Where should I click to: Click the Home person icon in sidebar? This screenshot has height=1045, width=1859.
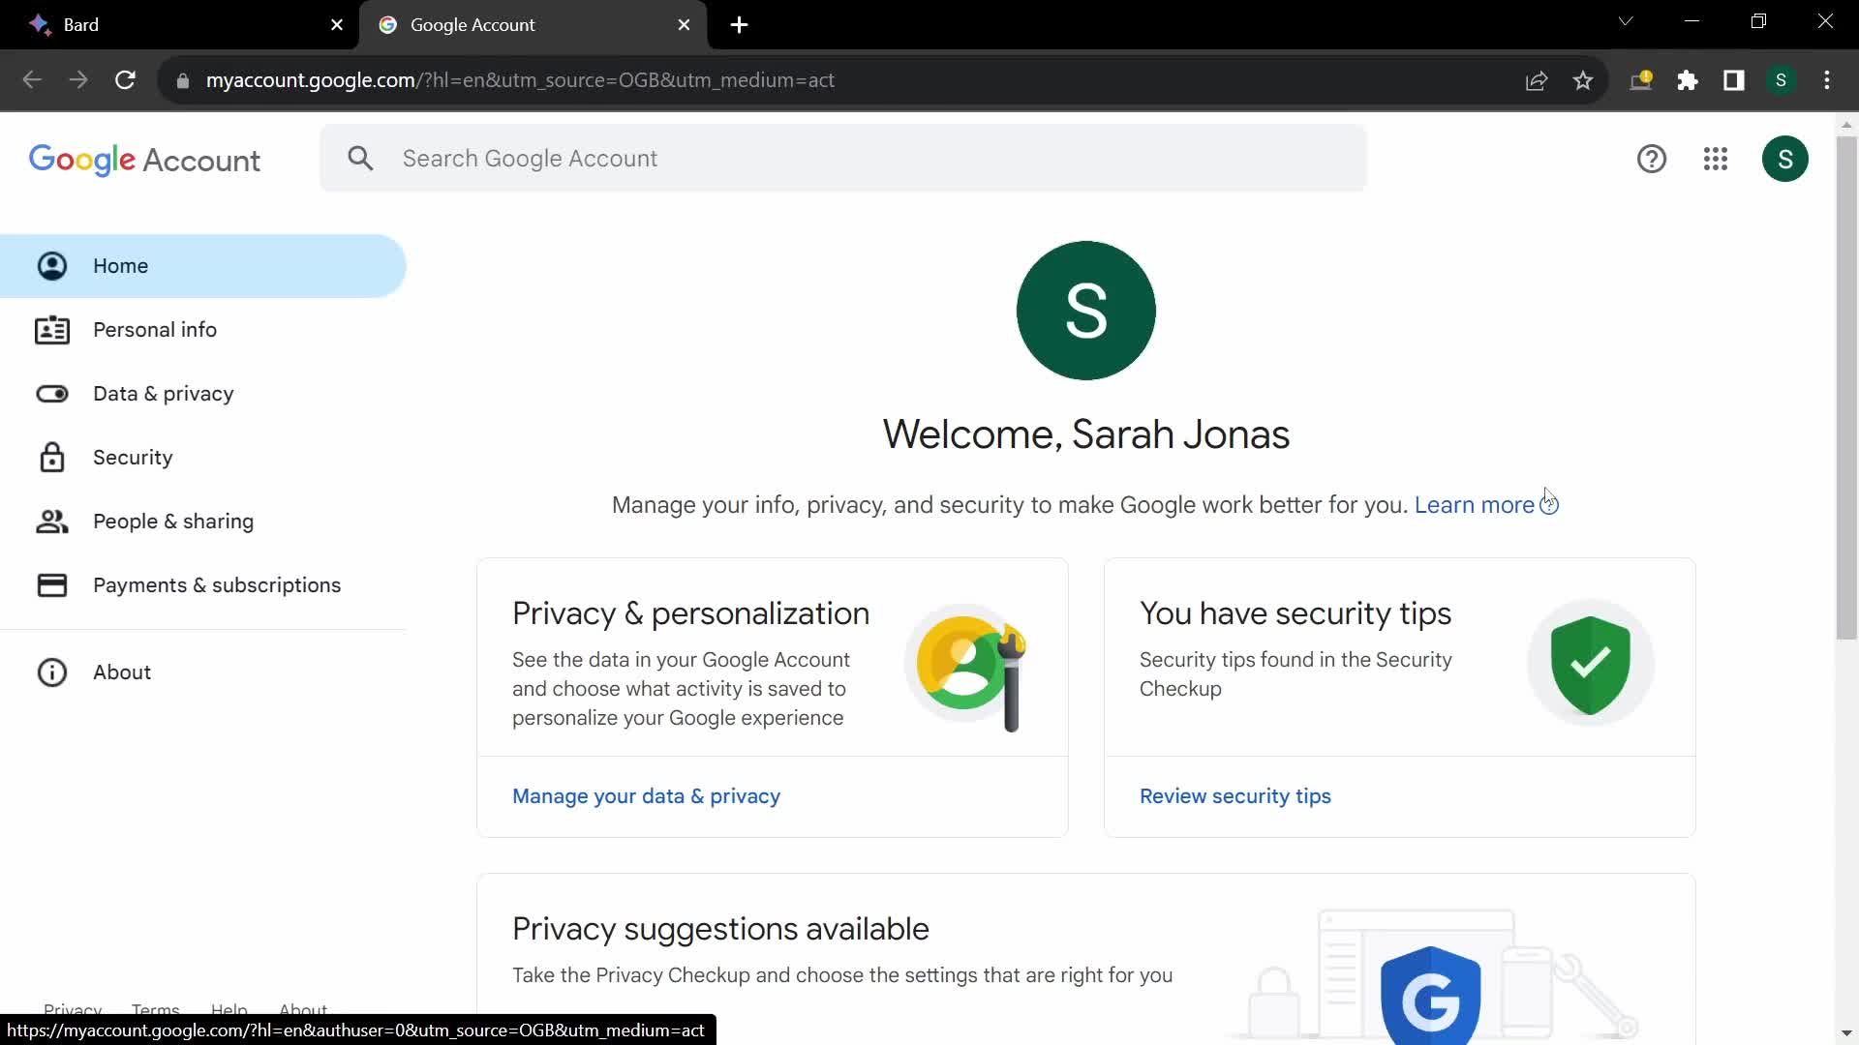52,266
